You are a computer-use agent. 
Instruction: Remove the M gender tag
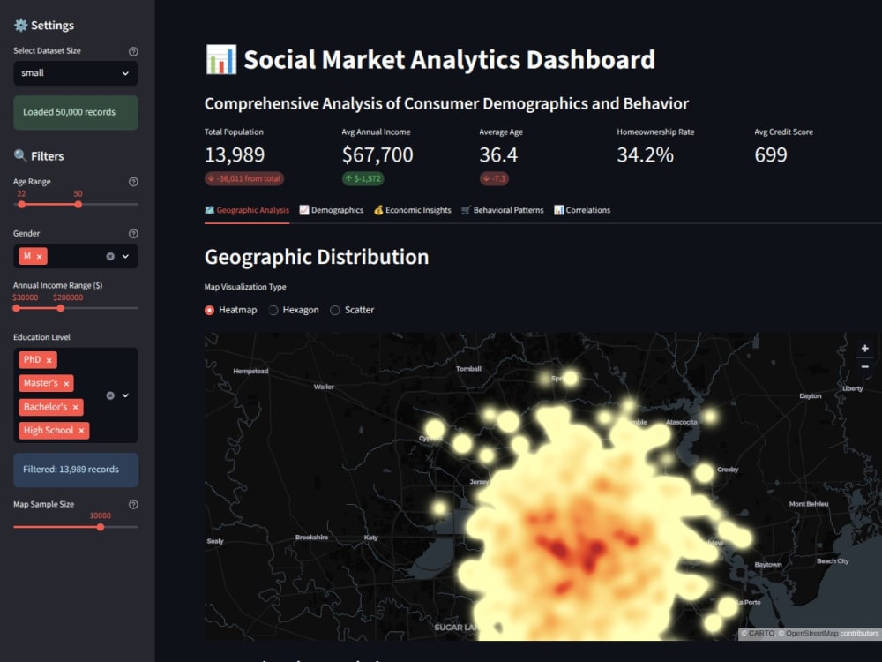coord(40,257)
